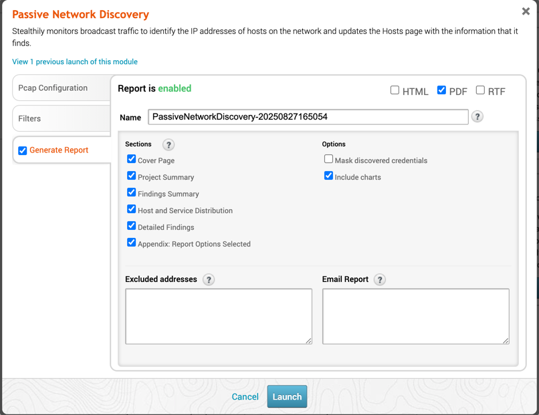
Task: Enable the RTF report format checkbox
Action: click(x=480, y=90)
